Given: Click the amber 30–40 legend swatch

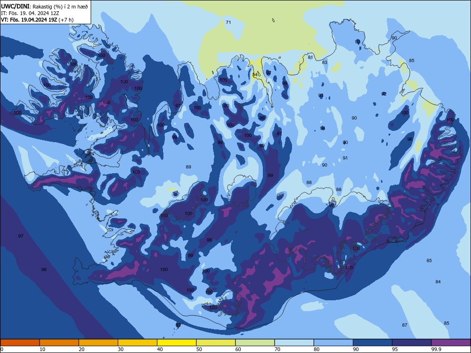Looking at the screenshot, I should click(x=138, y=343).
